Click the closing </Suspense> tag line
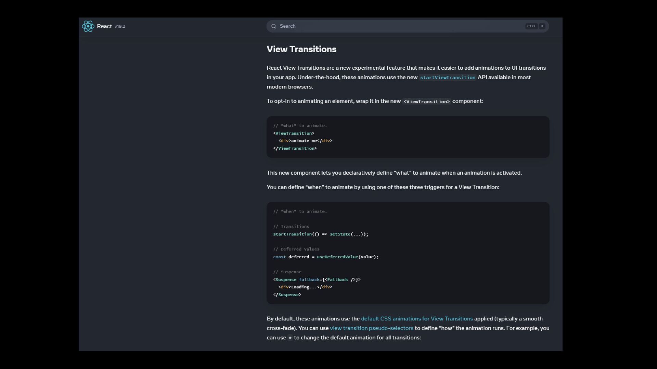Image resolution: width=657 pixels, height=369 pixels. [287, 295]
